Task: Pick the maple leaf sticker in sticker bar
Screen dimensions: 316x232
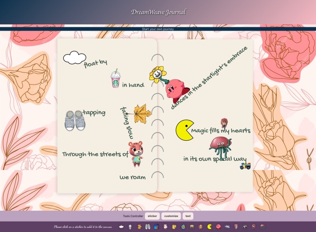Action: (139, 227)
